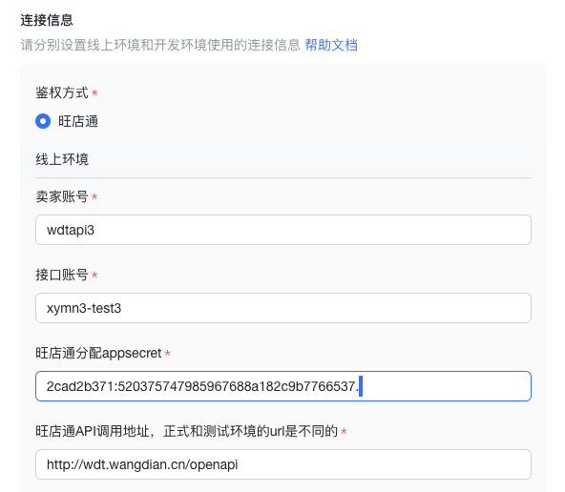The image size is (565, 492).
Task: Click the 鉴权方式 field label
Action: coord(62,92)
